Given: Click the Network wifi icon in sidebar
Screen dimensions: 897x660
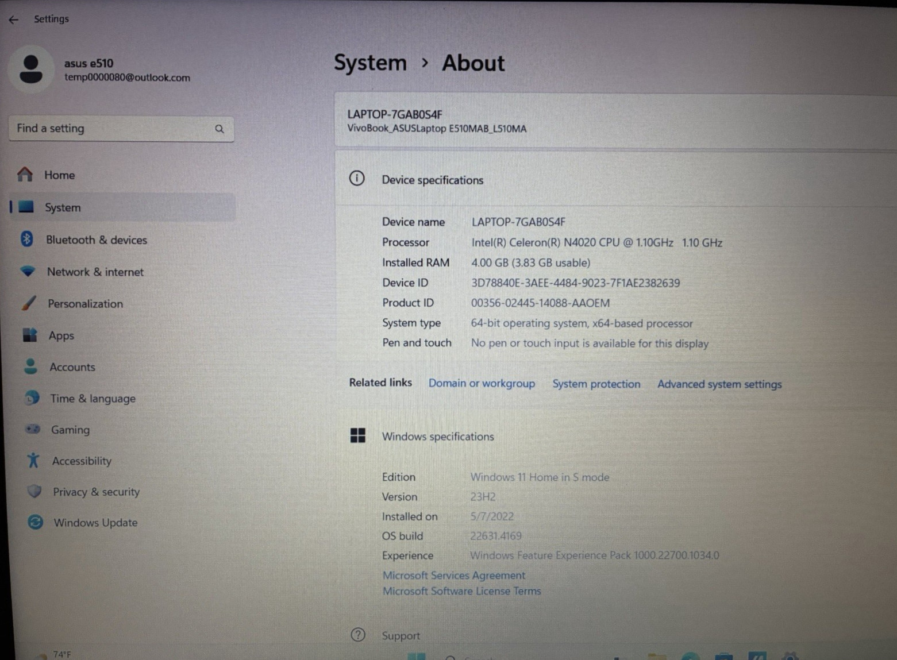Looking at the screenshot, I should (28, 271).
